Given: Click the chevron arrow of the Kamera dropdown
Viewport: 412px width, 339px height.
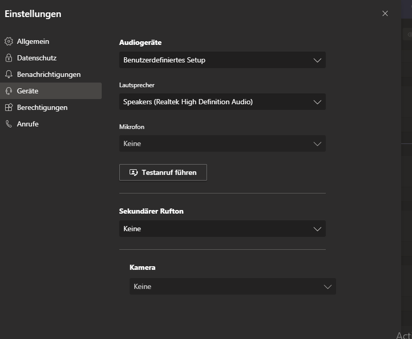Looking at the screenshot, I should pyautogui.click(x=327, y=286).
